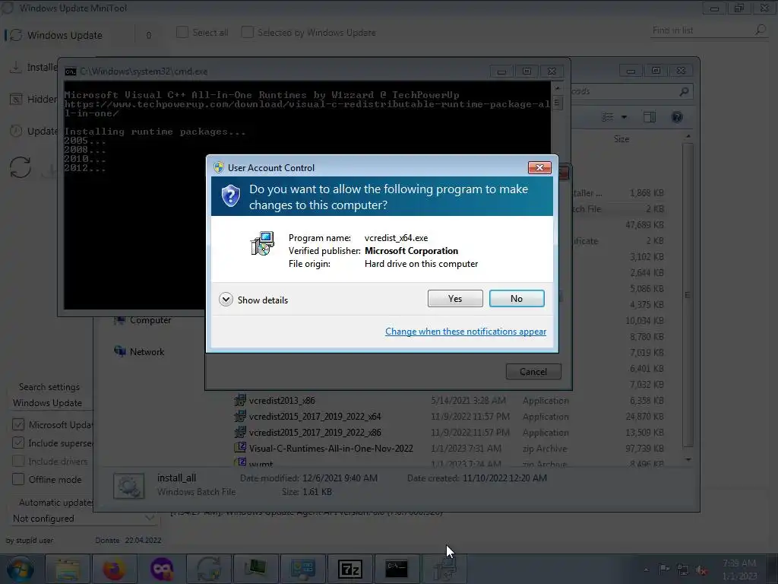Open Automatic updates Not configured dropdown
This screenshot has width=778, height=584.
pyautogui.click(x=84, y=519)
